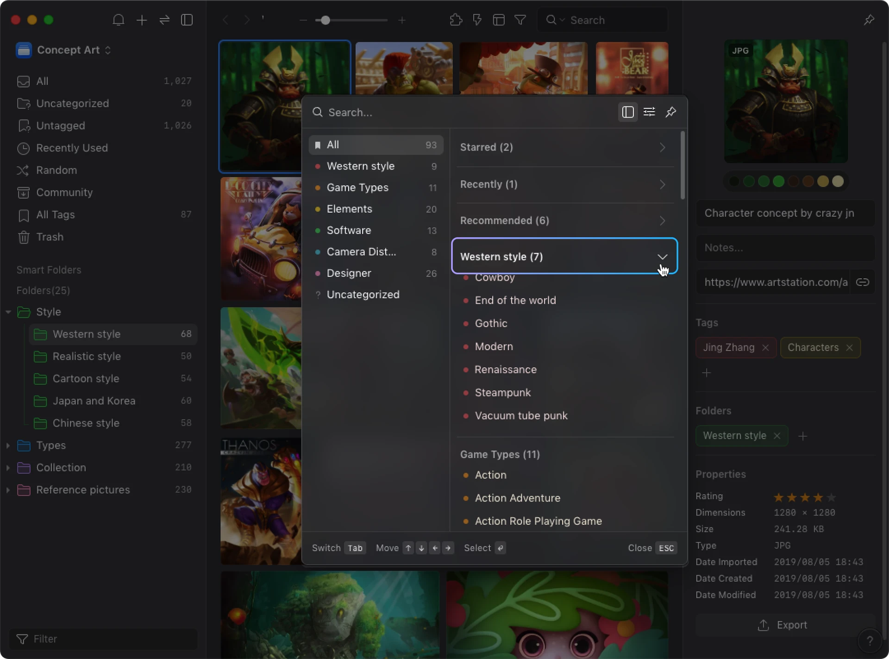The width and height of the screenshot is (889, 659).
Task: Select Designer category in tag popup
Action: click(x=349, y=273)
